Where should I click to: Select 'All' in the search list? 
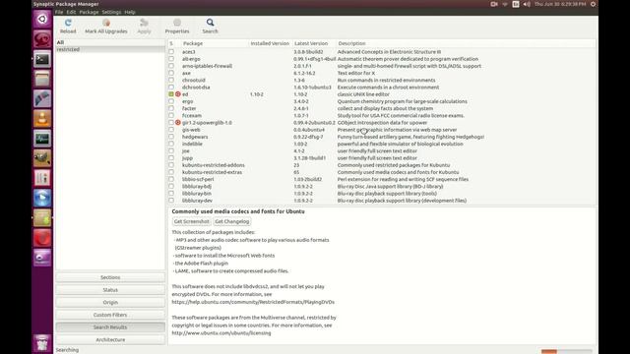pyautogui.click(x=109, y=42)
